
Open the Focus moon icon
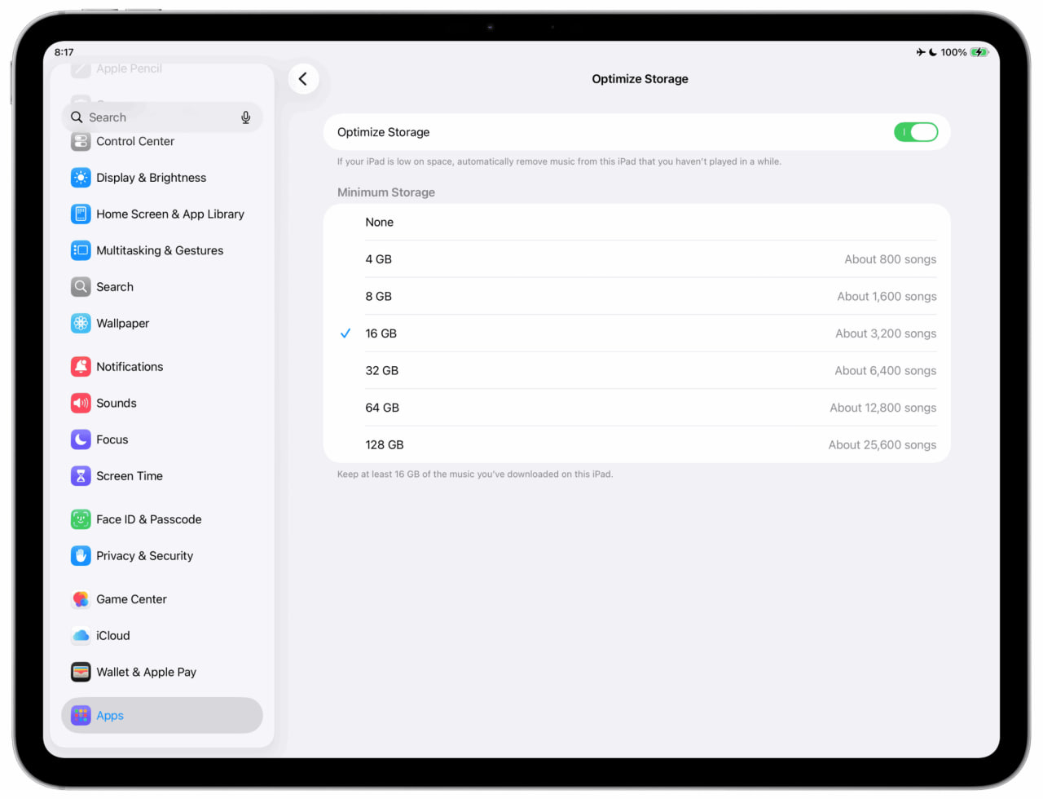coord(81,439)
